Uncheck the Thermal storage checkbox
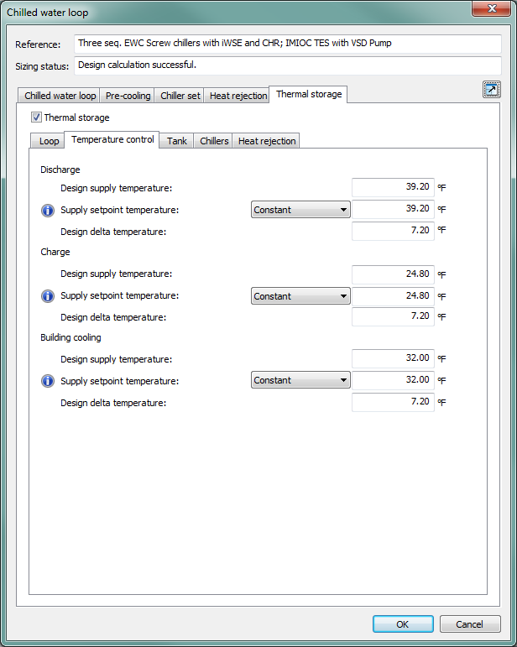The width and height of the screenshot is (517, 647). tap(36, 117)
